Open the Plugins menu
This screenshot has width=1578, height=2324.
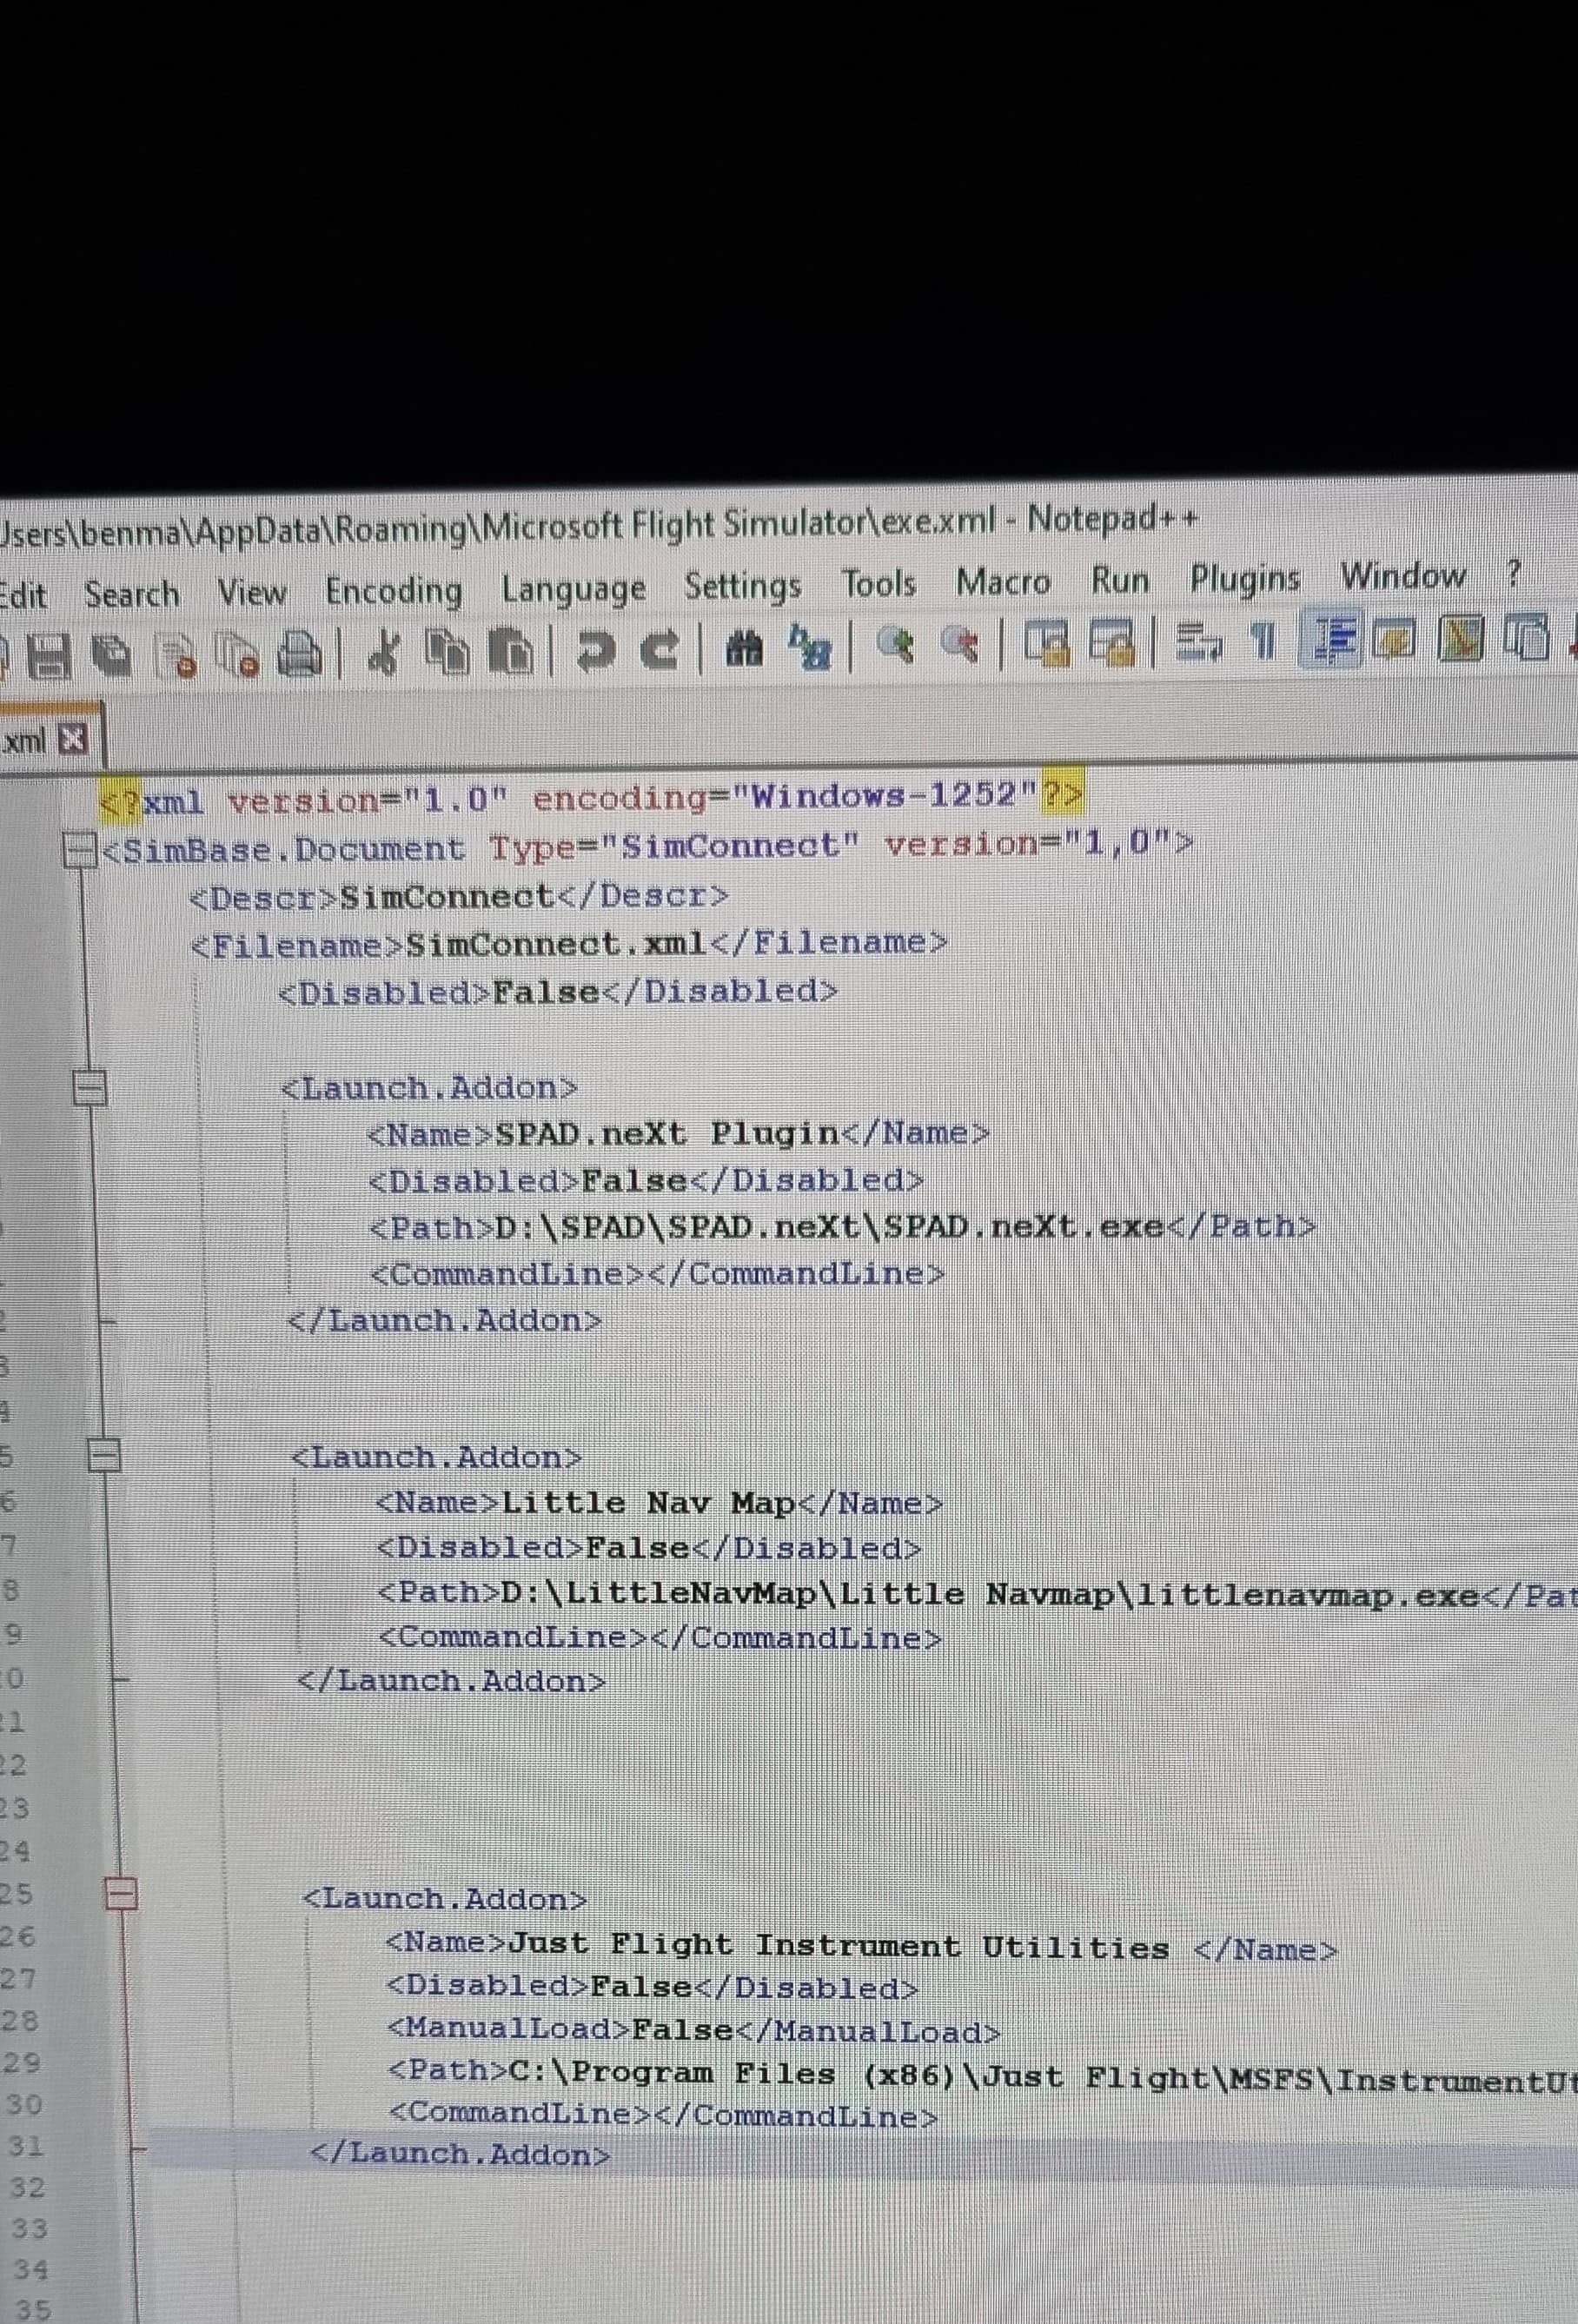click(x=1245, y=580)
